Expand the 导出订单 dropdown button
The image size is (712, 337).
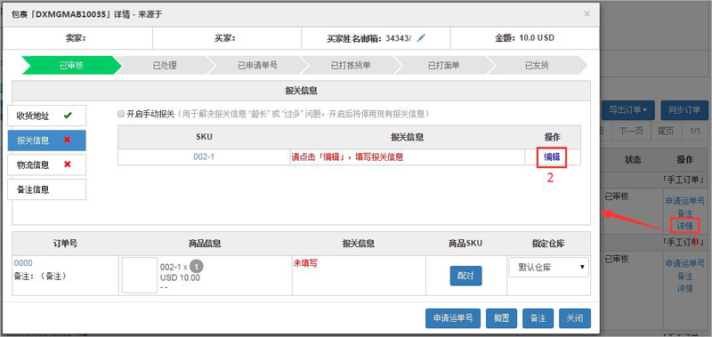(x=628, y=109)
